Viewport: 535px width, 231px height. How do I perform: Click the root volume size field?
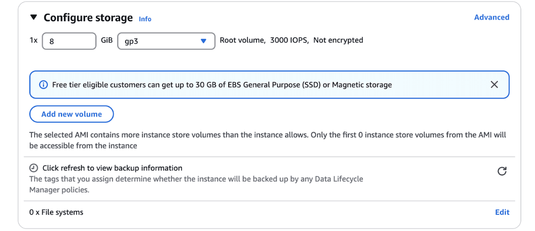69,41
